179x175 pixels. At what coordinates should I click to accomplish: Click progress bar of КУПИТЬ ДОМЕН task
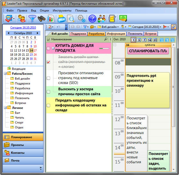coord(104,48)
